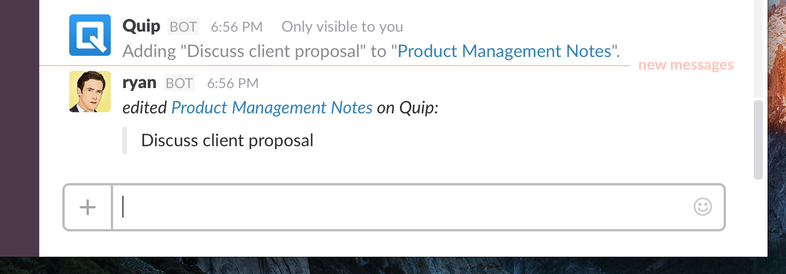Screen dimensions: 786x274
Task: Click the quoted "Discuss client proposal" text
Action: pos(227,140)
